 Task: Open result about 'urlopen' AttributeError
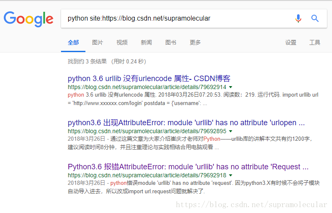186,123
